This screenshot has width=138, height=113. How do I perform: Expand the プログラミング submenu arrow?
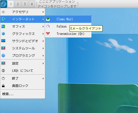pos(43,55)
